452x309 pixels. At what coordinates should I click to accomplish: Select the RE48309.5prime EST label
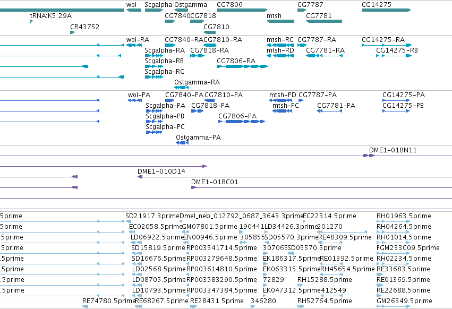click(345, 237)
